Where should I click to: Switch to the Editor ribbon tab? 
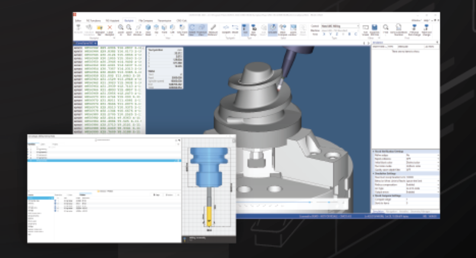[x=78, y=21]
